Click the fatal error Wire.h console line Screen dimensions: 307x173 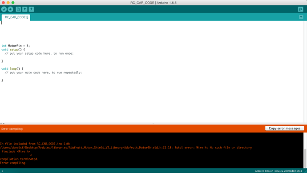126,148
